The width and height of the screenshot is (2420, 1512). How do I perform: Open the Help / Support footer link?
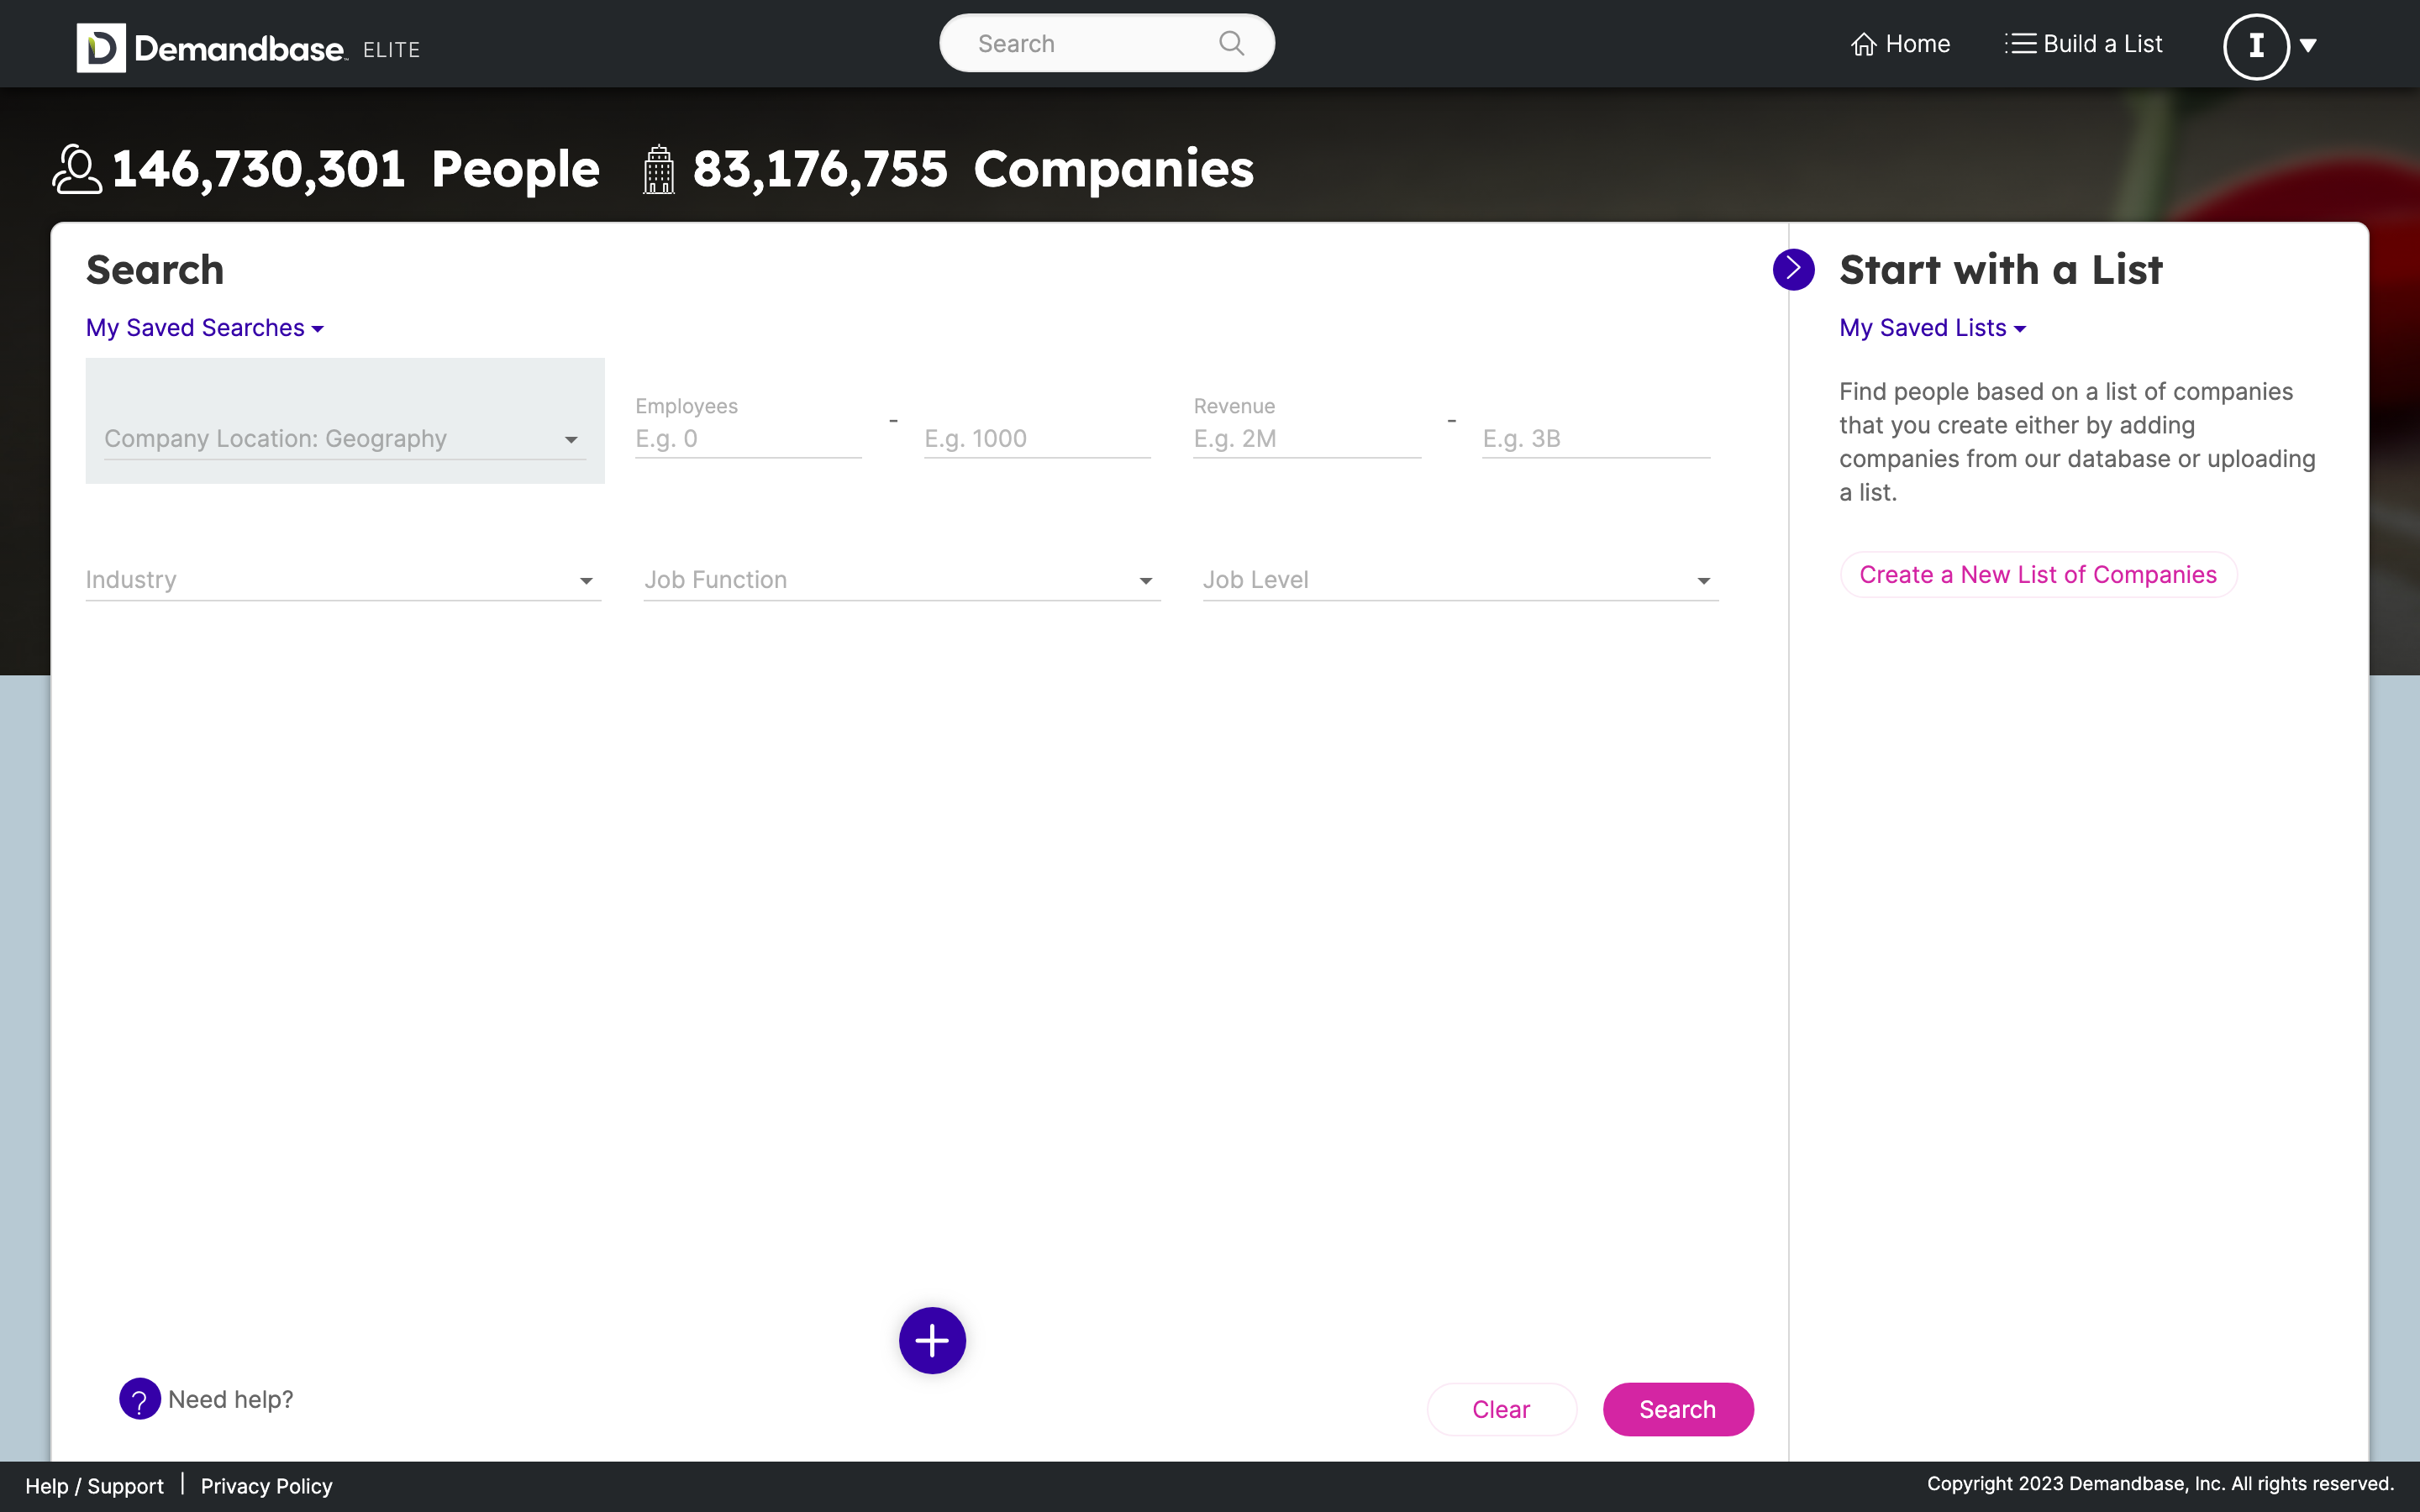pyautogui.click(x=94, y=1486)
